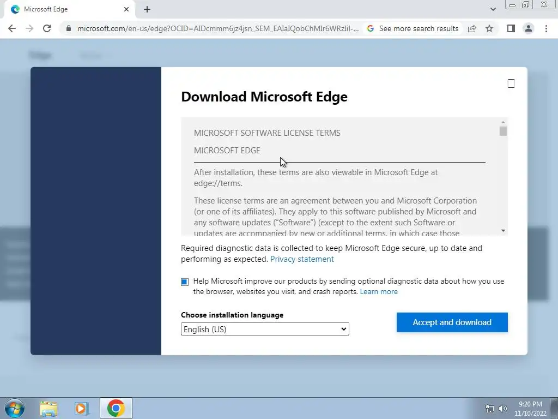Open a new browser tab
558x419 pixels.
tap(147, 9)
